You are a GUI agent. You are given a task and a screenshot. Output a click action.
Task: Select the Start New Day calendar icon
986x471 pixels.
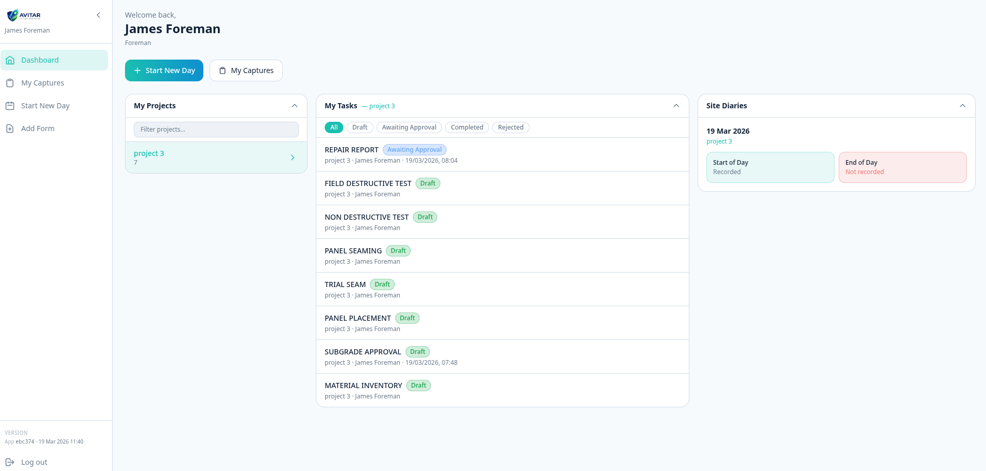coord(10,106)
